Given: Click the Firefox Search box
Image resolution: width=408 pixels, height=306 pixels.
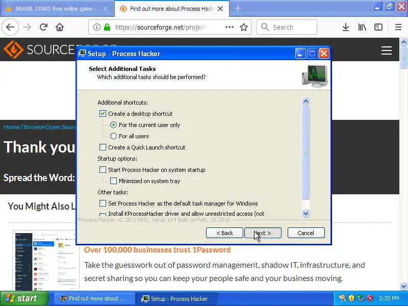Looking at the screenshot, I should coord(287,27).
